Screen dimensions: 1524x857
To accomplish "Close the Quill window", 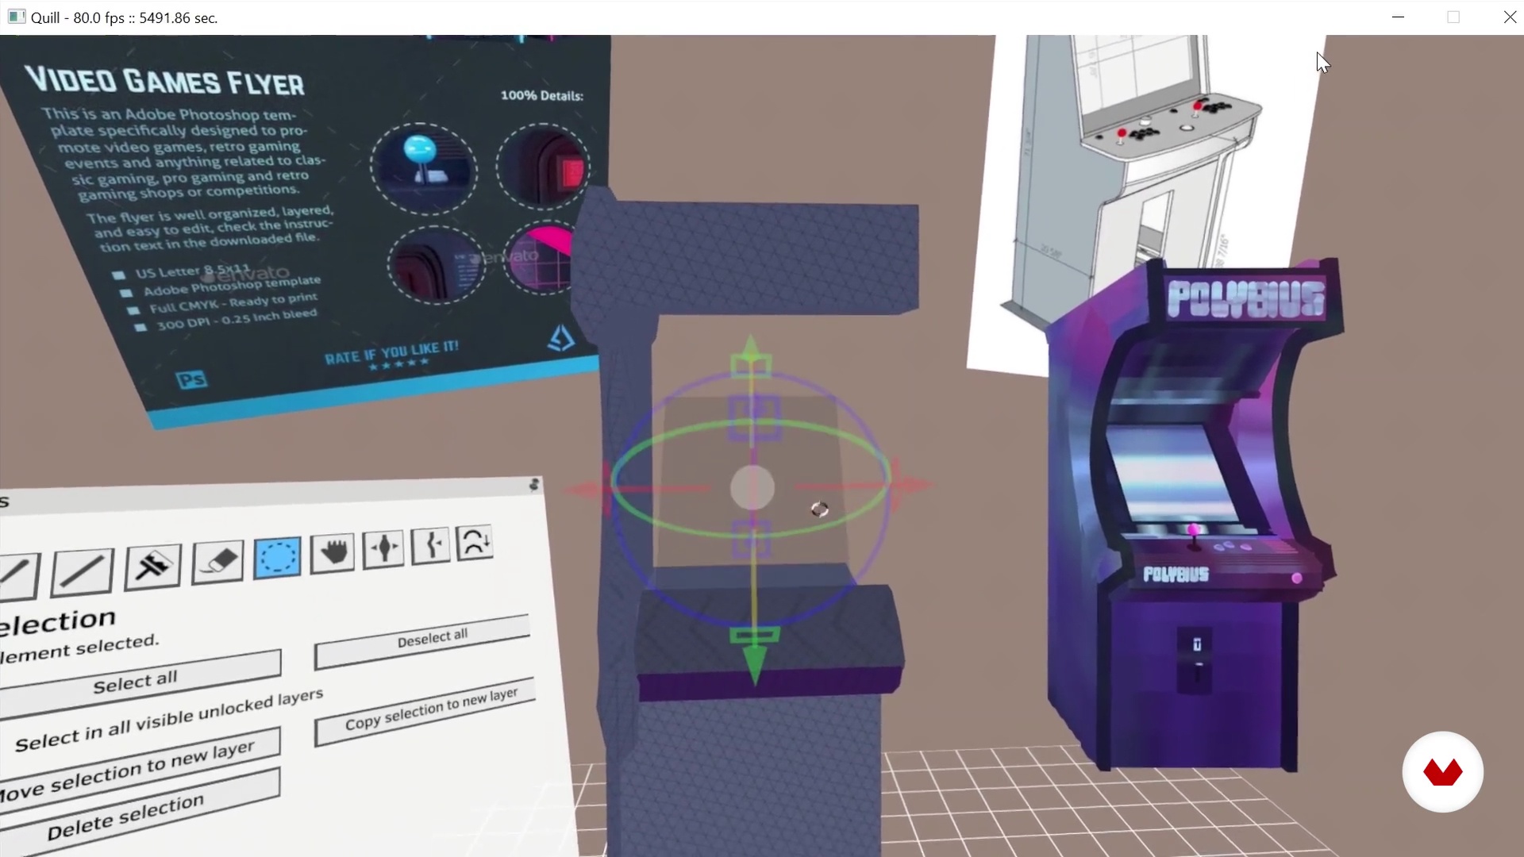I will pyautogui.click(x=1510, y=17).
